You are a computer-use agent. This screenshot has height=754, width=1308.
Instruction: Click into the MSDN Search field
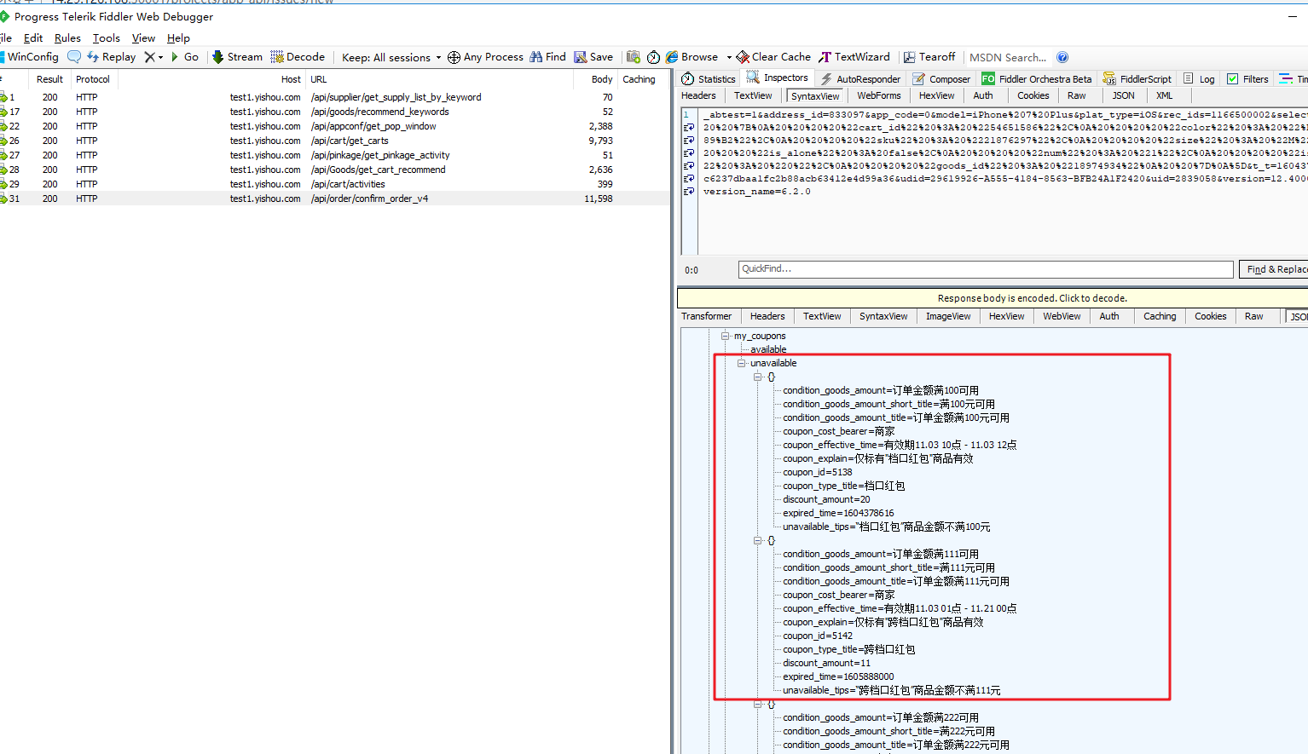tap(1008, 58)
